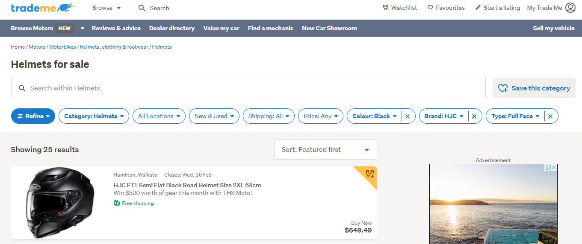This screenshot has width=582, height=244.
Task: Click Start a listing
Action: point(497,8)
